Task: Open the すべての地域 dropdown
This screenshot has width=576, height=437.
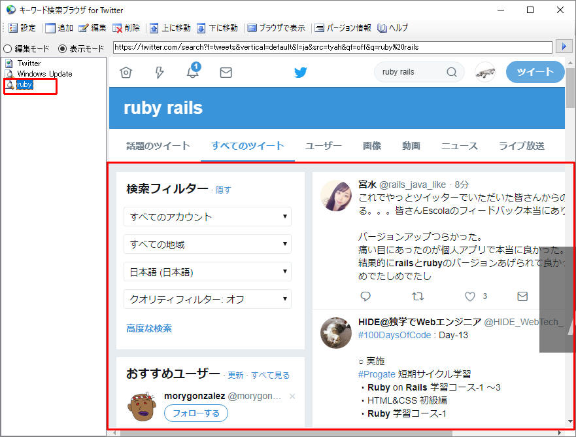Action: point(207,244)
